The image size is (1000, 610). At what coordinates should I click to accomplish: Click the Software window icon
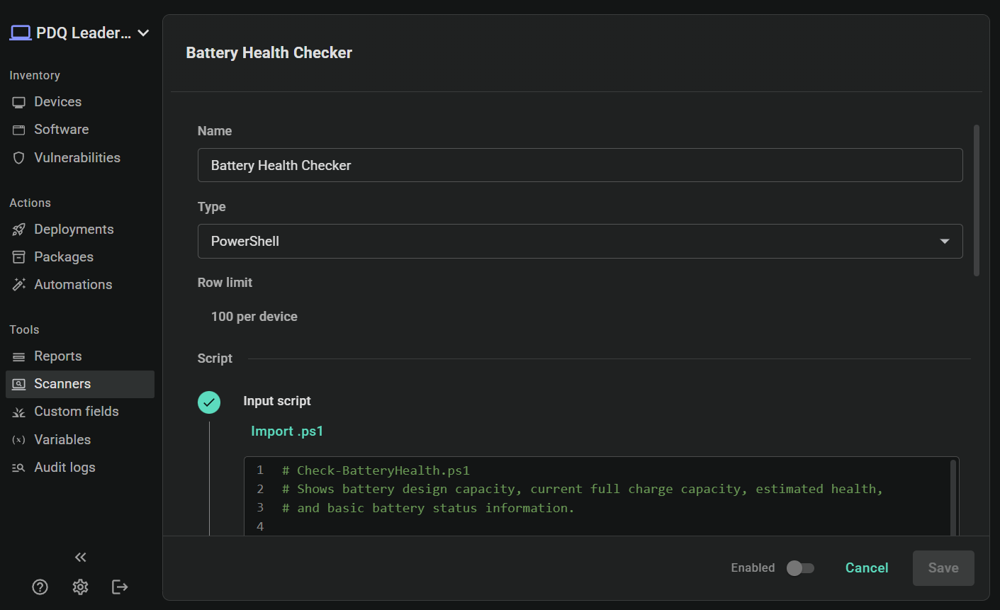pos(19,130)
